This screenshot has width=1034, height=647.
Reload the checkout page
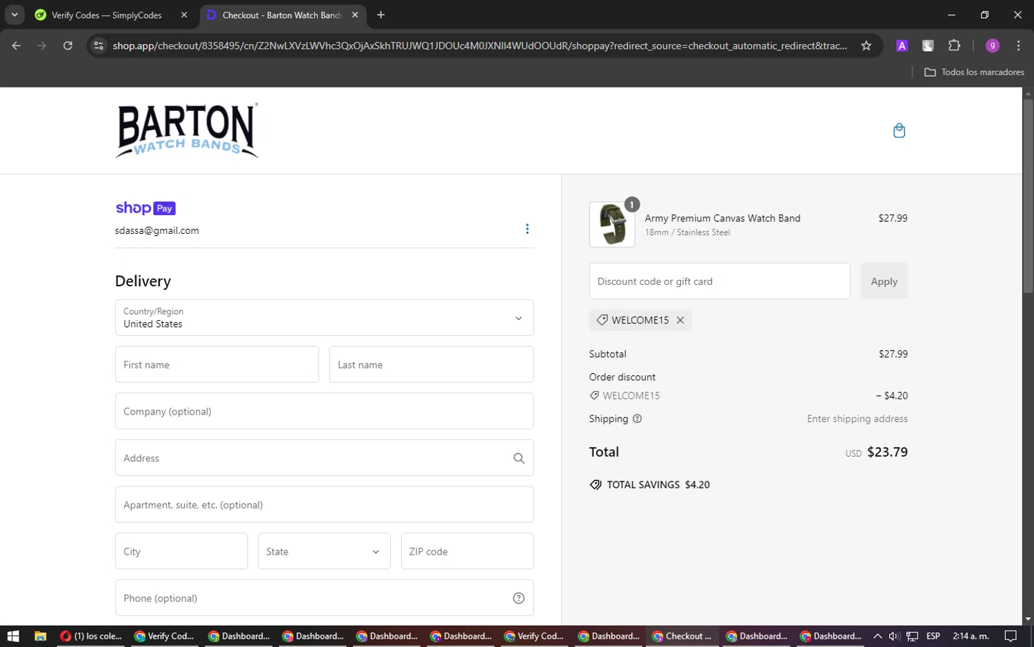tap(68, 46)
